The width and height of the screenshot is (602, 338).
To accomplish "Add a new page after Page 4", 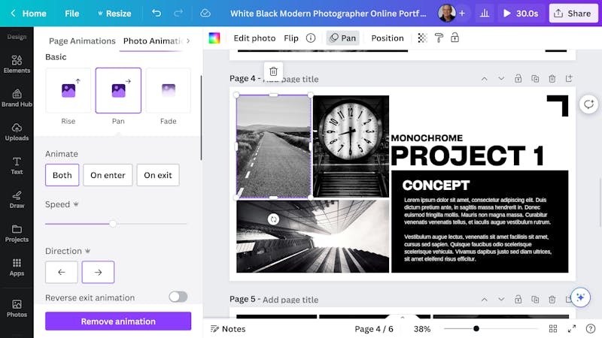I will [569, 79].
